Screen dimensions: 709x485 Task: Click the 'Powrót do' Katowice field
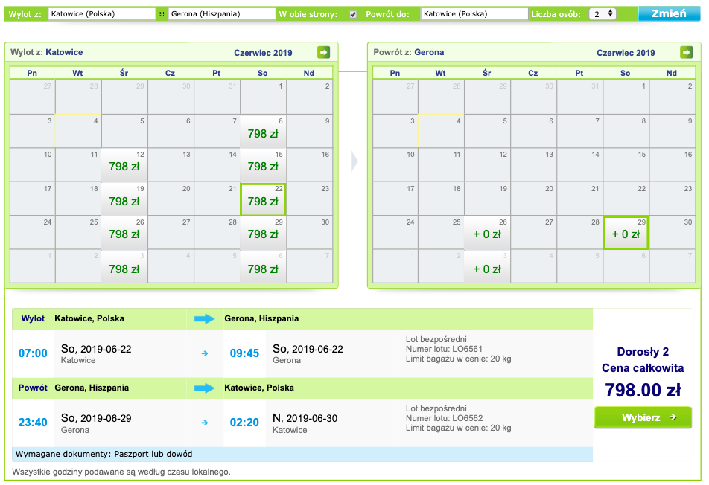pos(474,14)
